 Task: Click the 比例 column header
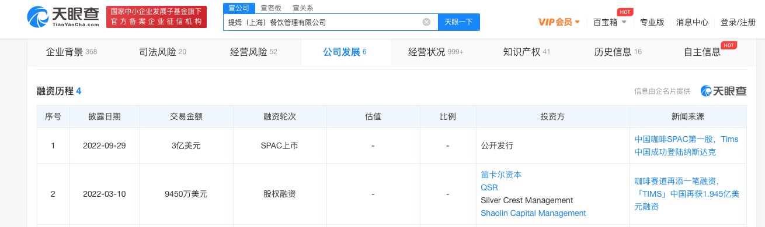448,116
